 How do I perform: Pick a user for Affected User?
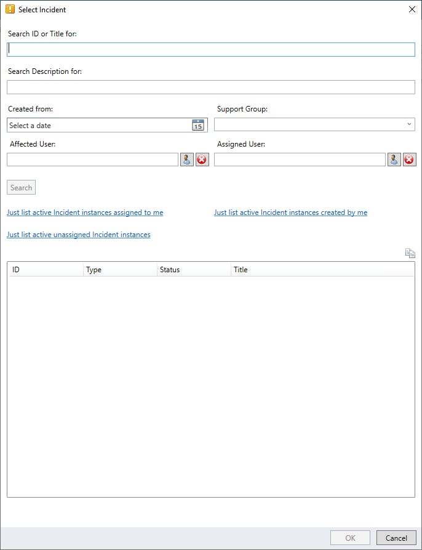186,160
